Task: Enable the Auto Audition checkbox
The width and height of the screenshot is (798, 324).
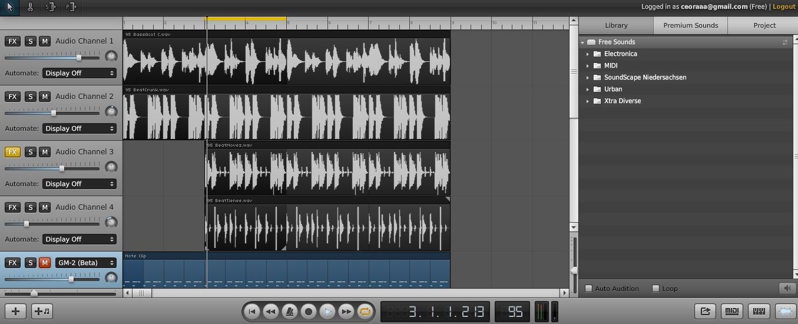Action: pyautogui.click(x=588, y=289)
